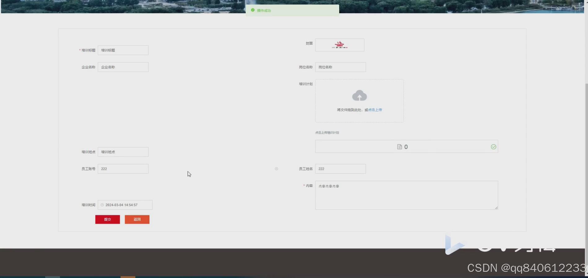Click the cover image thumbnail beside 封面
Viewport: 588px width, 278px height.
[340, 45]
